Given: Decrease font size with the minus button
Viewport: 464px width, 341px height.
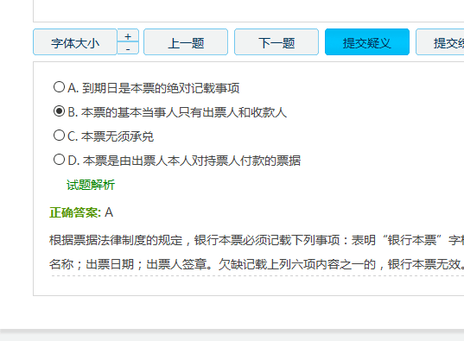Looking at the screenshot, I should tap(128, 48).
